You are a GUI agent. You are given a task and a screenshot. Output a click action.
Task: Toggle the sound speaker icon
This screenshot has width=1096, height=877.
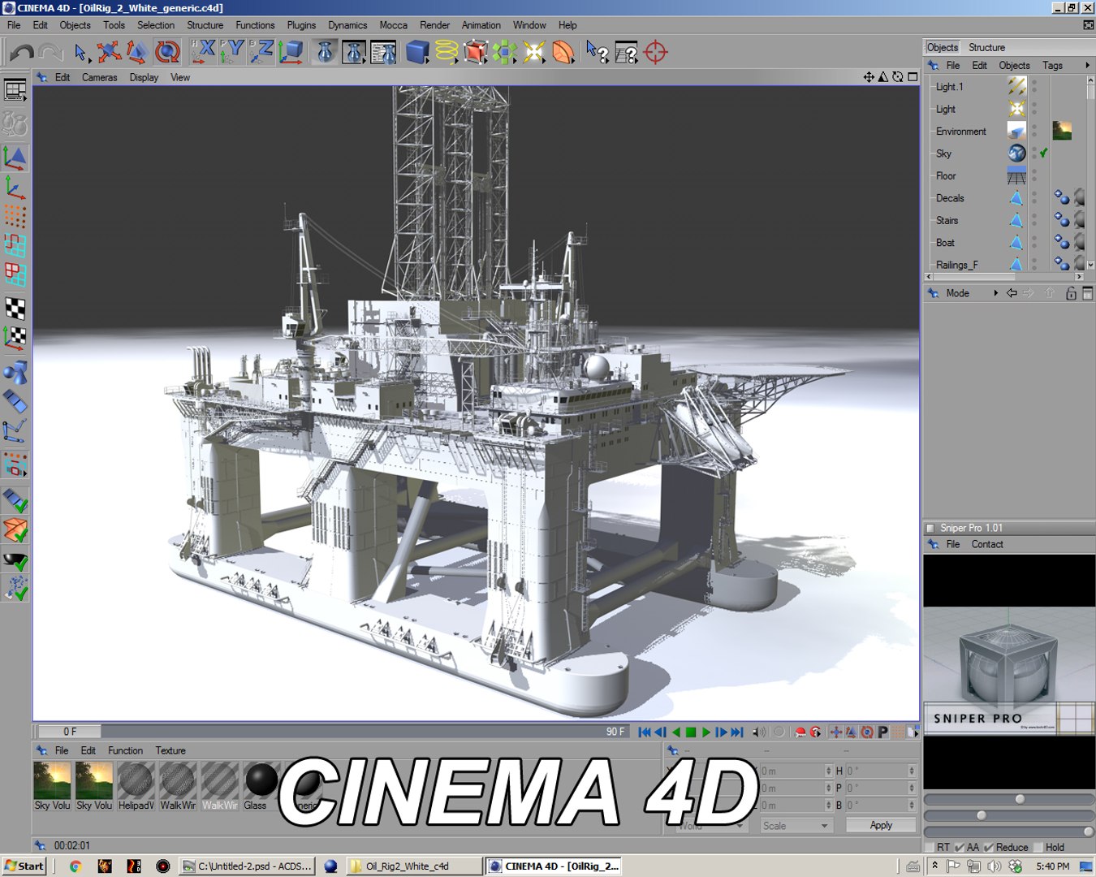coord(757,732)
